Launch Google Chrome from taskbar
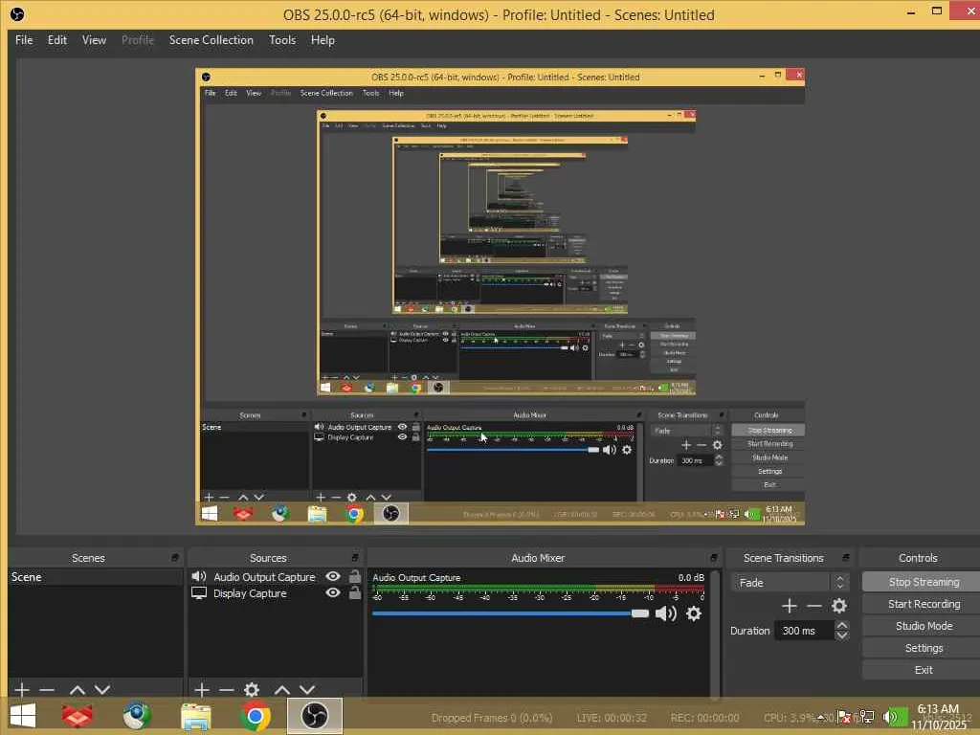 click(255, 716)
